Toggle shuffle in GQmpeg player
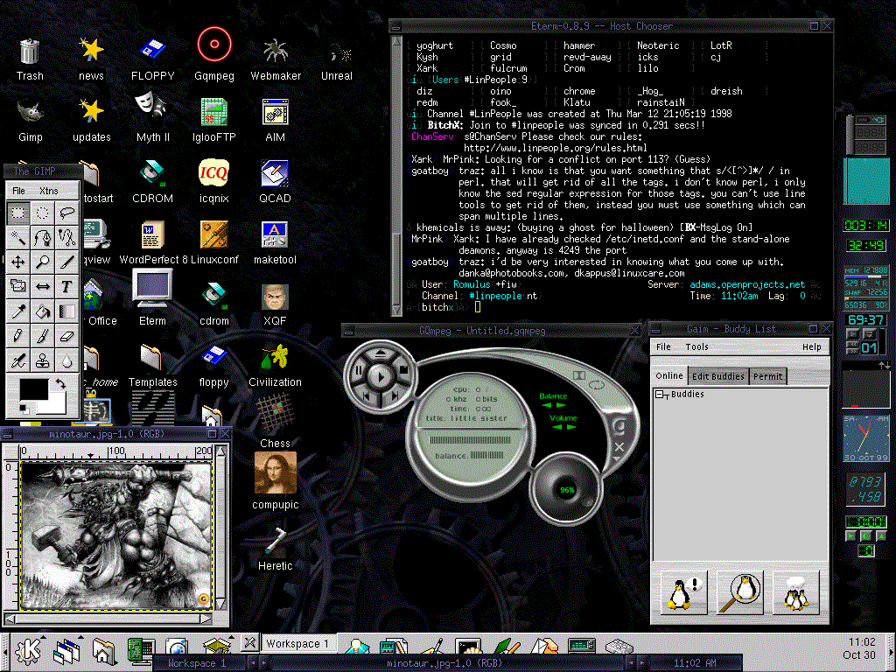Image resolution: width=896 pixels, height=672 pixels. [x=579, y=375]
